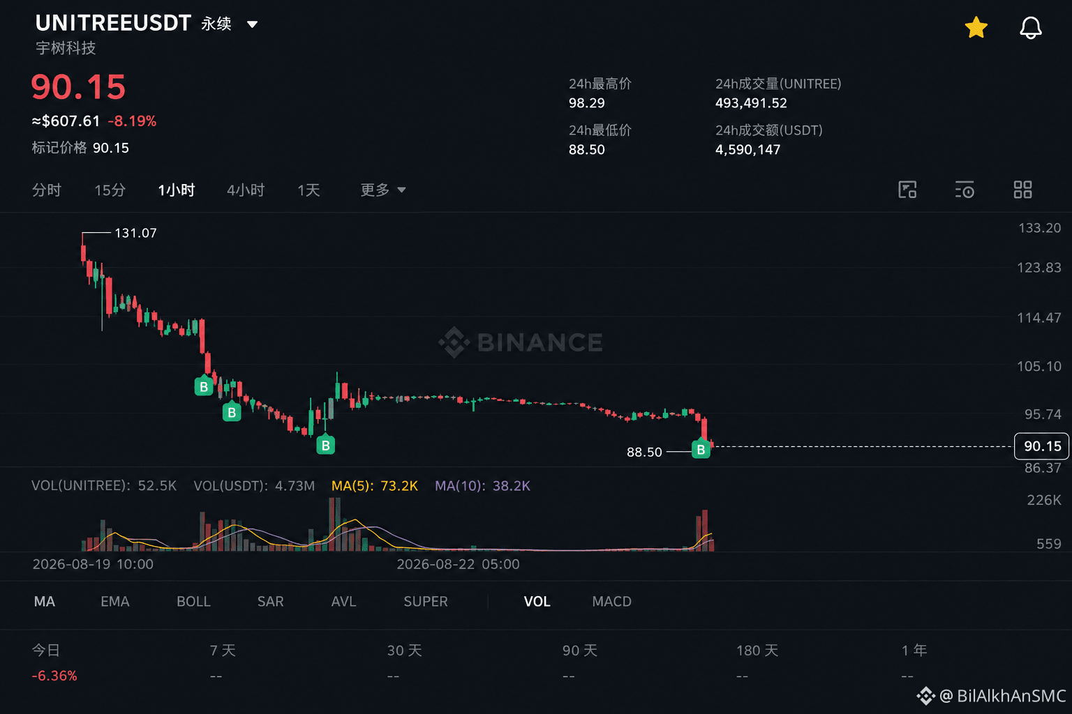Select the 1小时 timeframe
Viewport: 1072px width, 714px height.
(177, 190)
